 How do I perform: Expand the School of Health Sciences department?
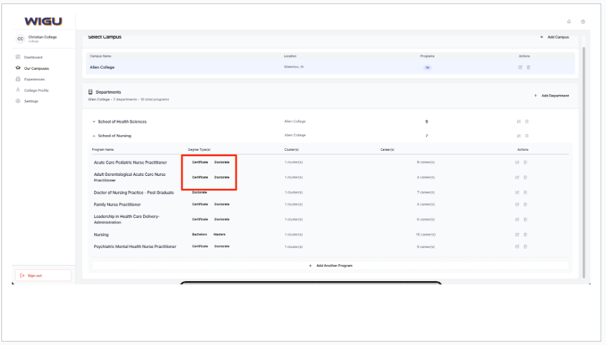pyautogui.click(x=94, y=122)
